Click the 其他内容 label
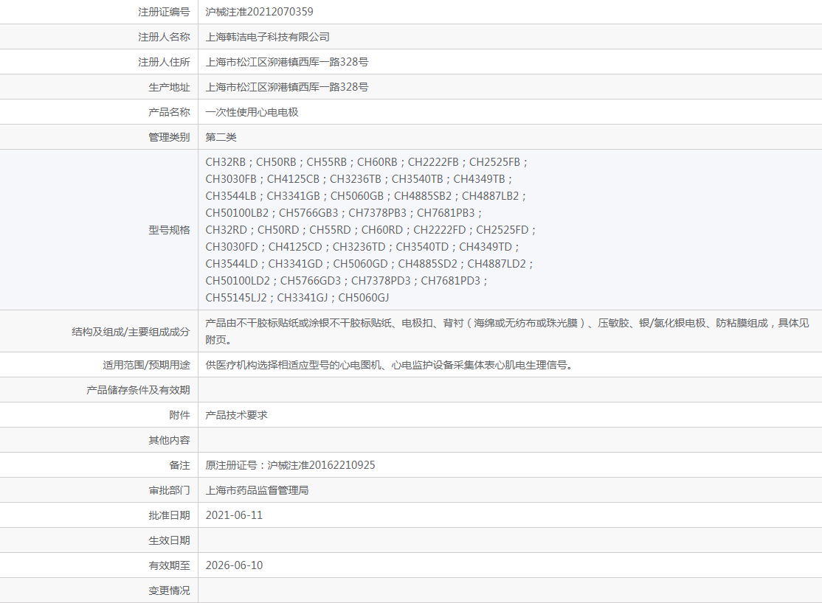Screen dimensions: 822x603 coord(169,440)
